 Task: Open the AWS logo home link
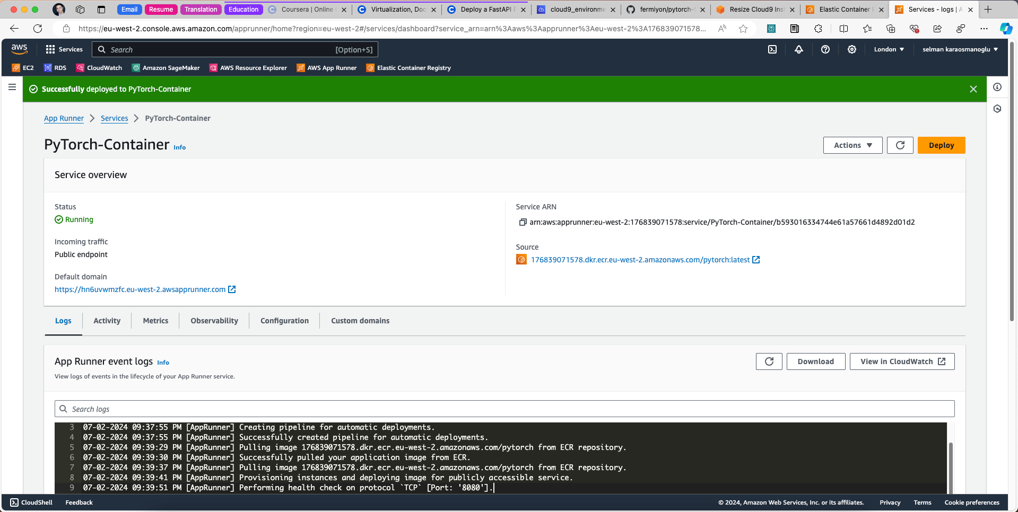19,49
